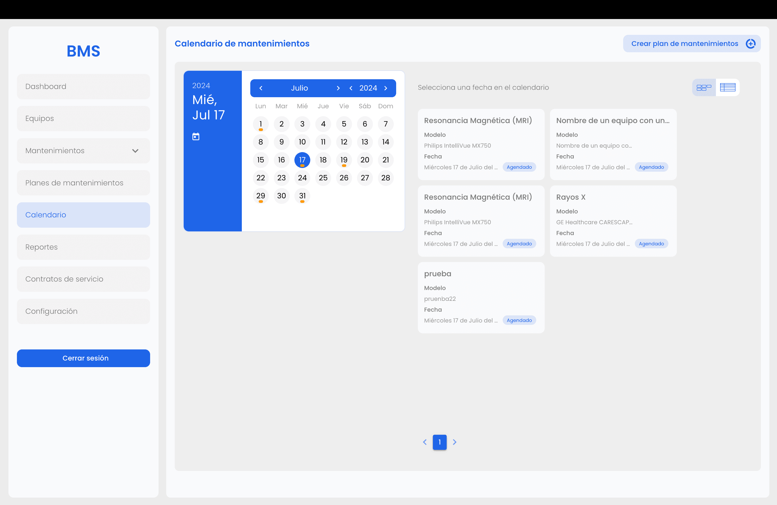The height and width of the screenshot is (505, 777).
Task: Select July 22 in the calendar
Action: [x=261, y=178]
